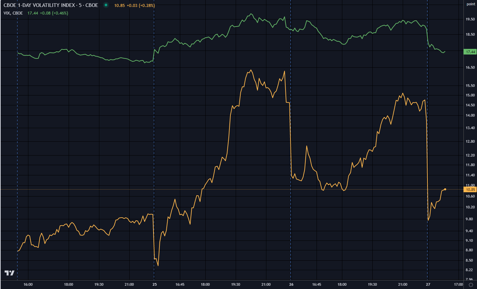Click the green 17.44 VIX price tag on axis

click(470, 52)
